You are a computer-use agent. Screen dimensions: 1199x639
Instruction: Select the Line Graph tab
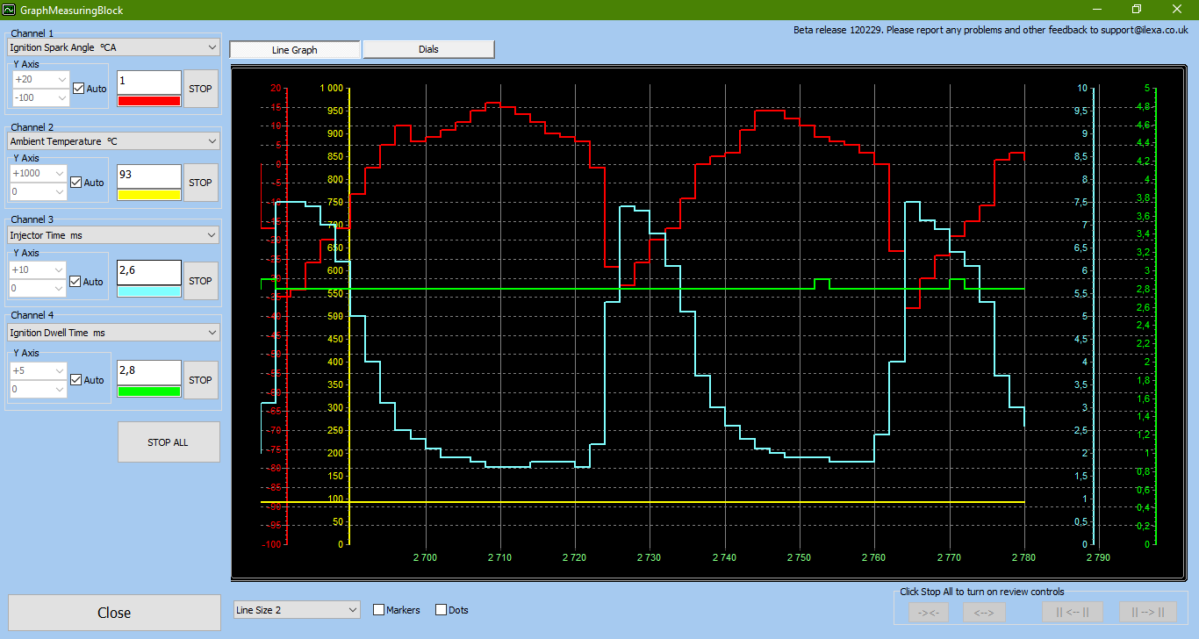295,50
